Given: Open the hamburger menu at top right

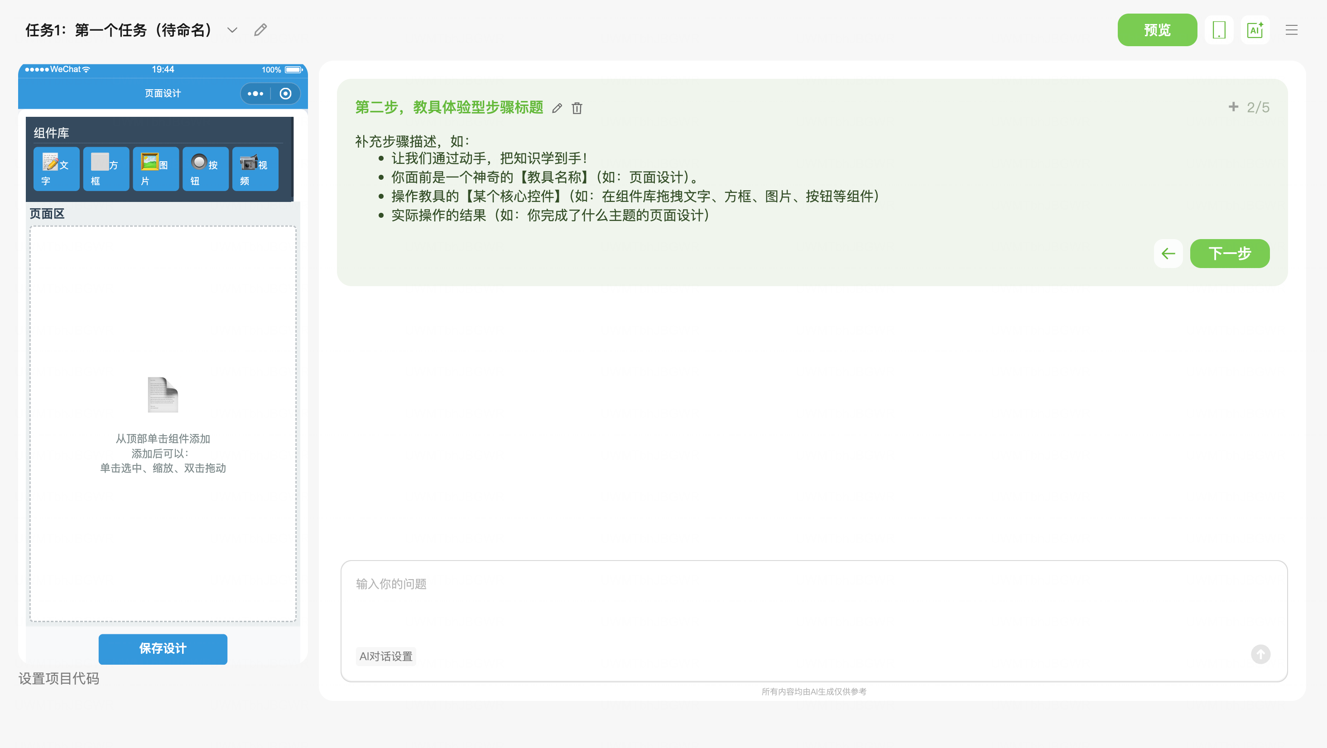Looking at the screenshot, I should point(1291,30).
